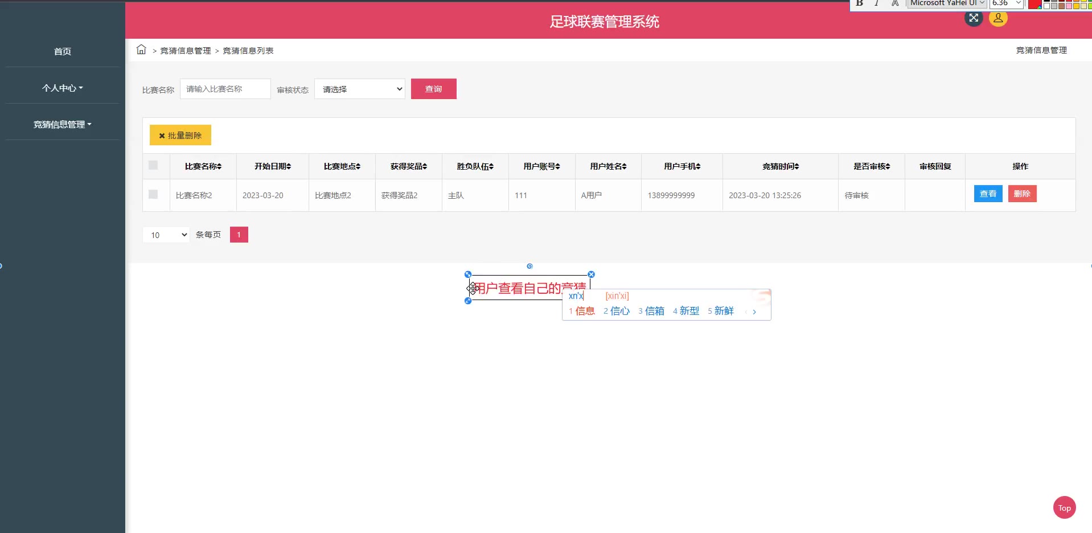Sort the table by 用户账号 column
This screenshot has height=533, width=1092.
point(542,166)
